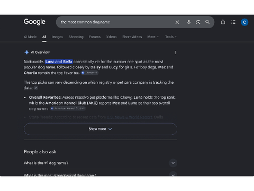Viewport: 254px width, 191px height.
Task: Open AI Overview three-dot options menu
Action: coord(175,53)
